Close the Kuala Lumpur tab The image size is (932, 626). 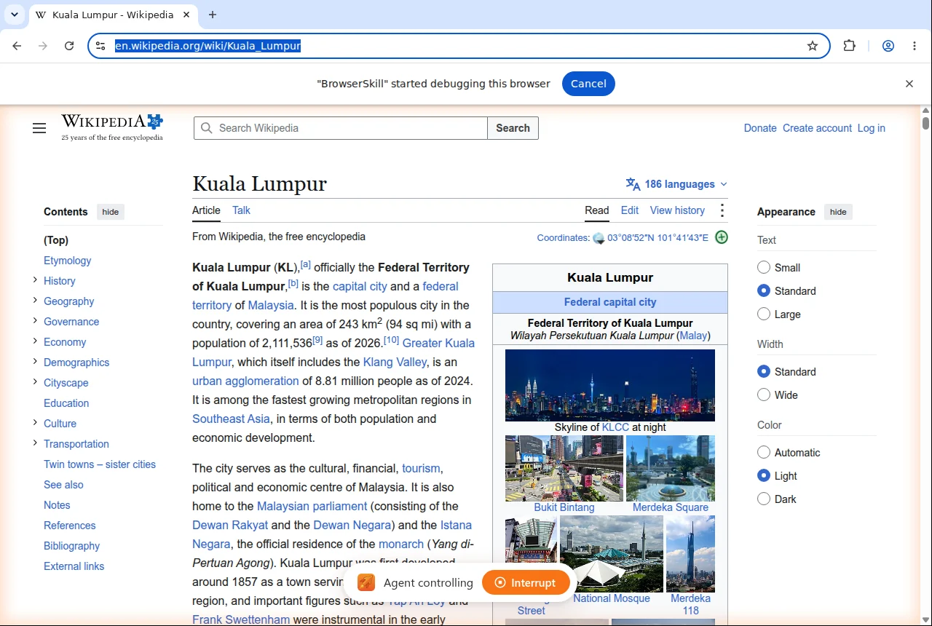click(x=186, y=15)
